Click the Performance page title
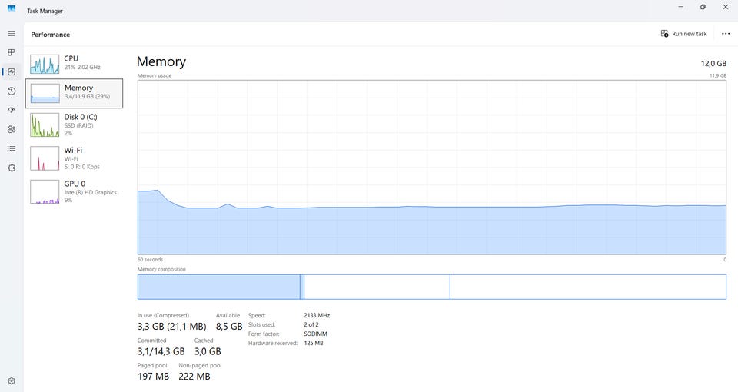This screenshot has height=392, width=738. 51,35
